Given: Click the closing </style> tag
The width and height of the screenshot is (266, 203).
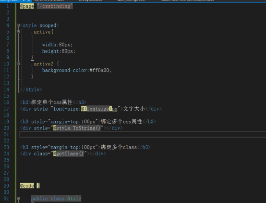Looking at the screenshot, I should (31, 89).
